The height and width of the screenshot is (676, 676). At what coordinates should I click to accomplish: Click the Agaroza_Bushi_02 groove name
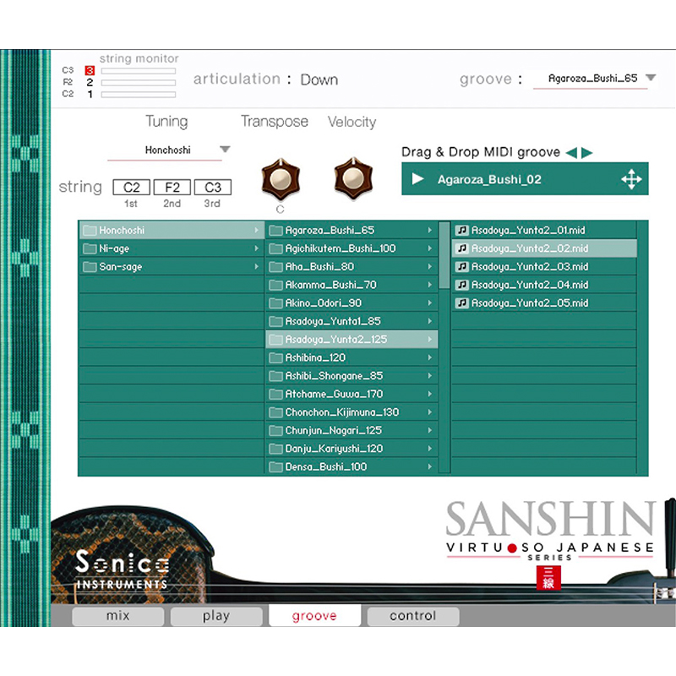point(489,179)
